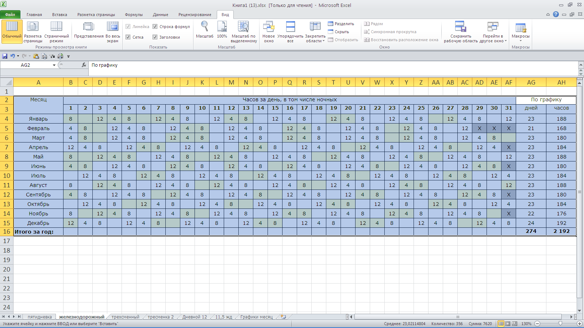
Task: Click the Скрыть hide window button
Action: click(x=338, y=32)
